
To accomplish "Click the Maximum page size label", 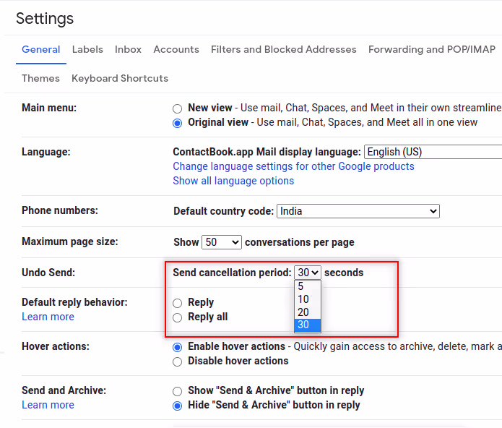I will pyautogui.click(x=70, y=241).
